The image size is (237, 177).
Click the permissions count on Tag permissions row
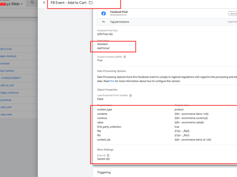click(232, 22)
